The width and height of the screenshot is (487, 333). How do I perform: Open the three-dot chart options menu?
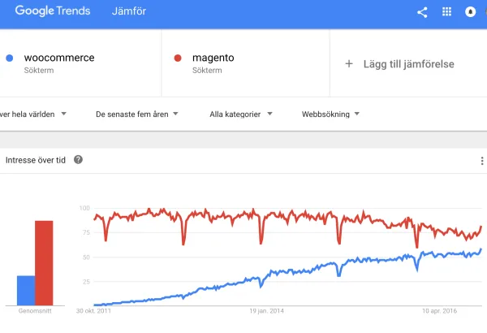pyautogui.click(x=481, y=161)
